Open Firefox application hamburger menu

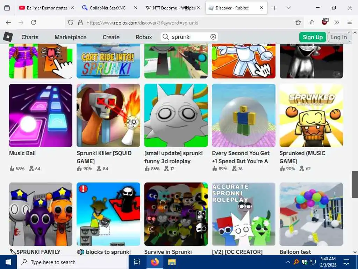[350, 22]
